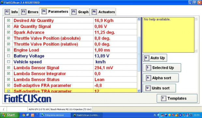Viewport: 202px width, 118px height.
Task: Toggle Lambda Sensor Signal checkbox
Action: point(8,68)
